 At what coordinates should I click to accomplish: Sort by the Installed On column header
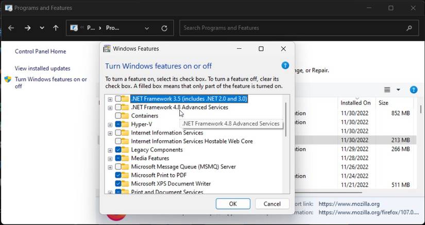[355, 103]
